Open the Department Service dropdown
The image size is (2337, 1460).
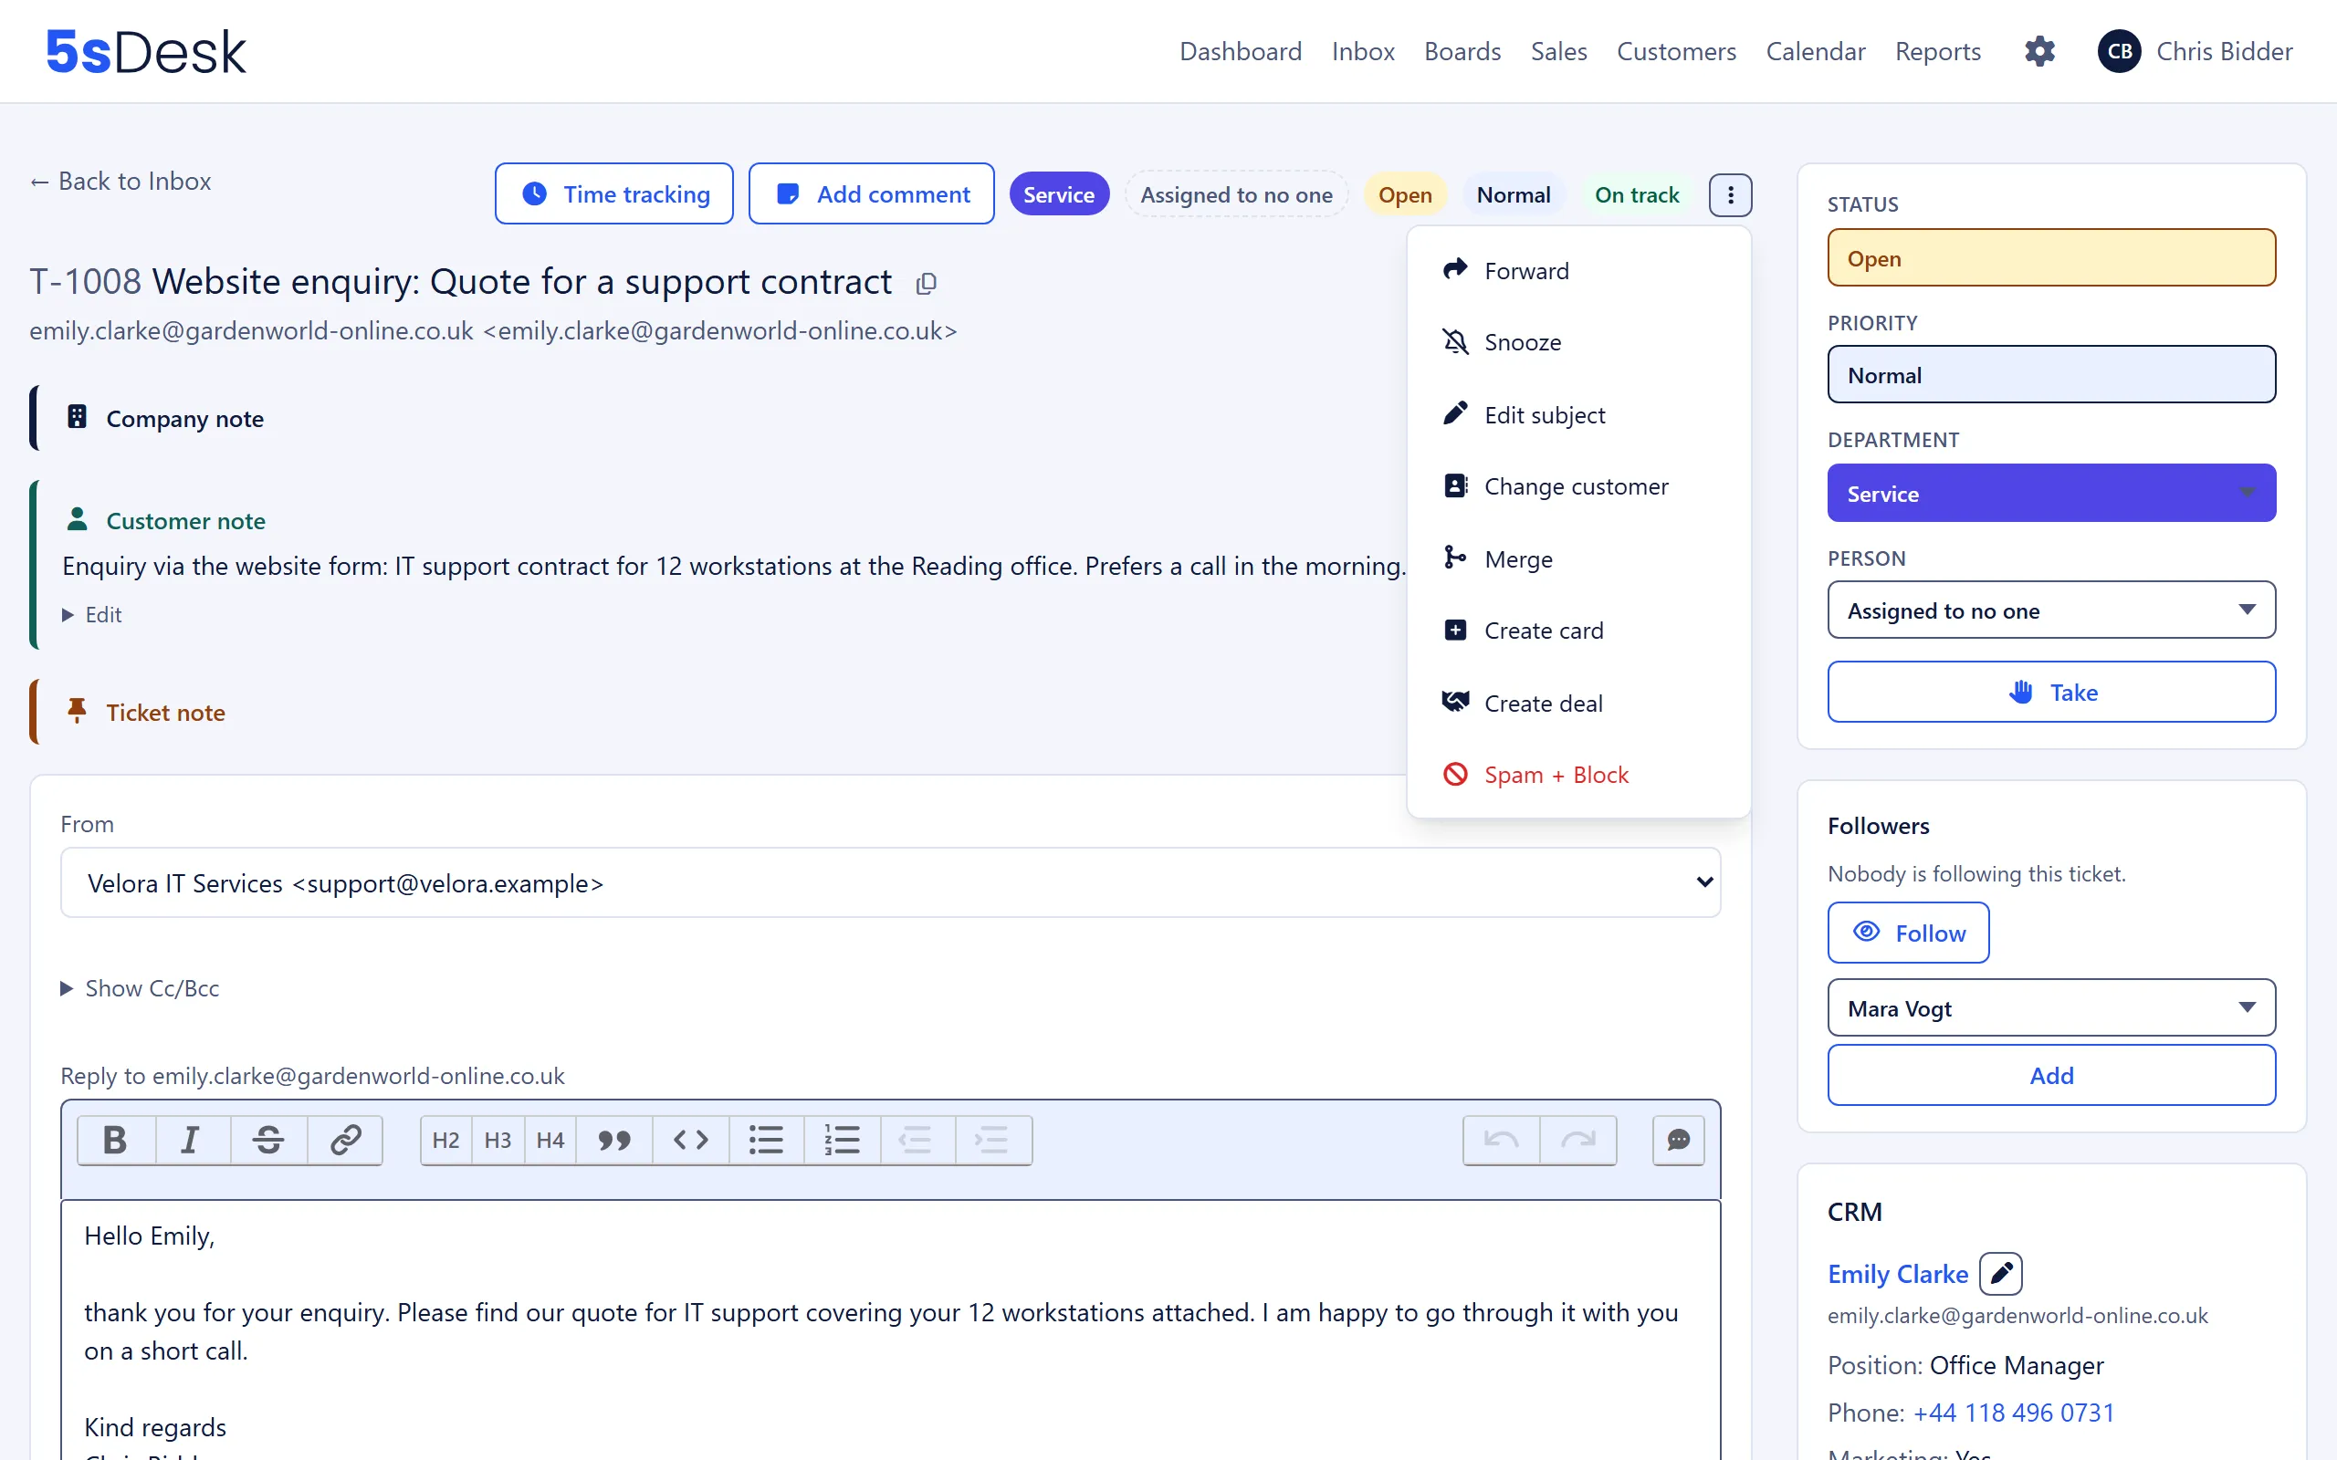click(x=2051, y=494)
